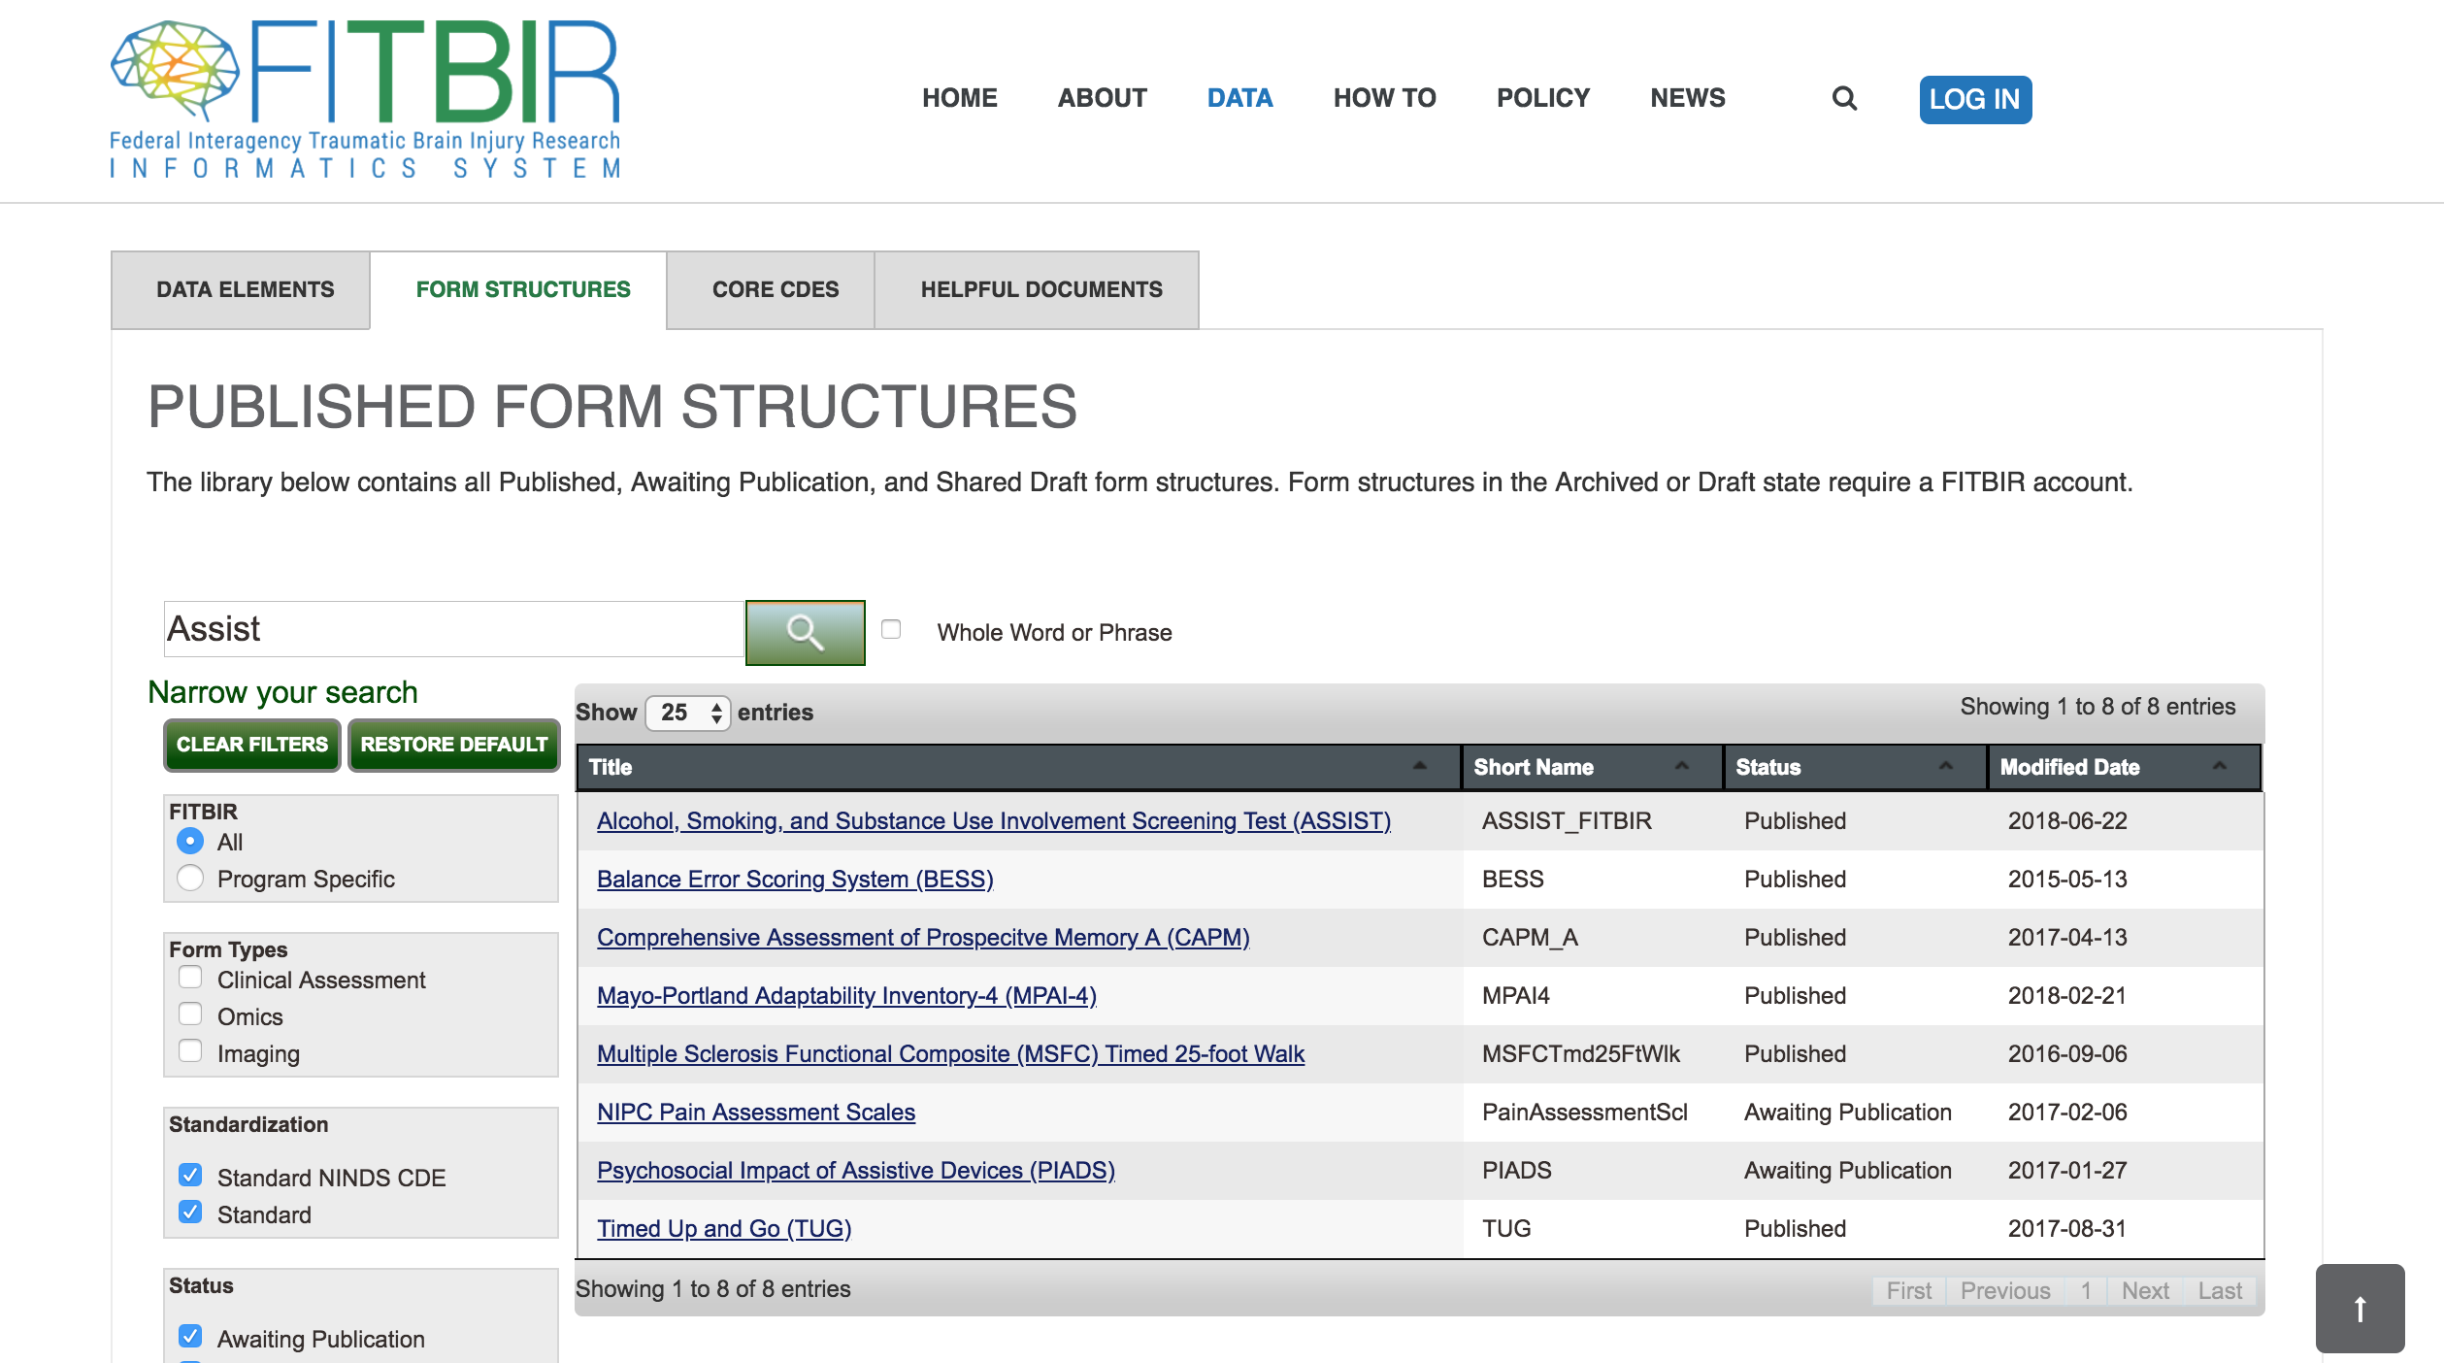Open the Data menu item

click(x=1240, y=98)
